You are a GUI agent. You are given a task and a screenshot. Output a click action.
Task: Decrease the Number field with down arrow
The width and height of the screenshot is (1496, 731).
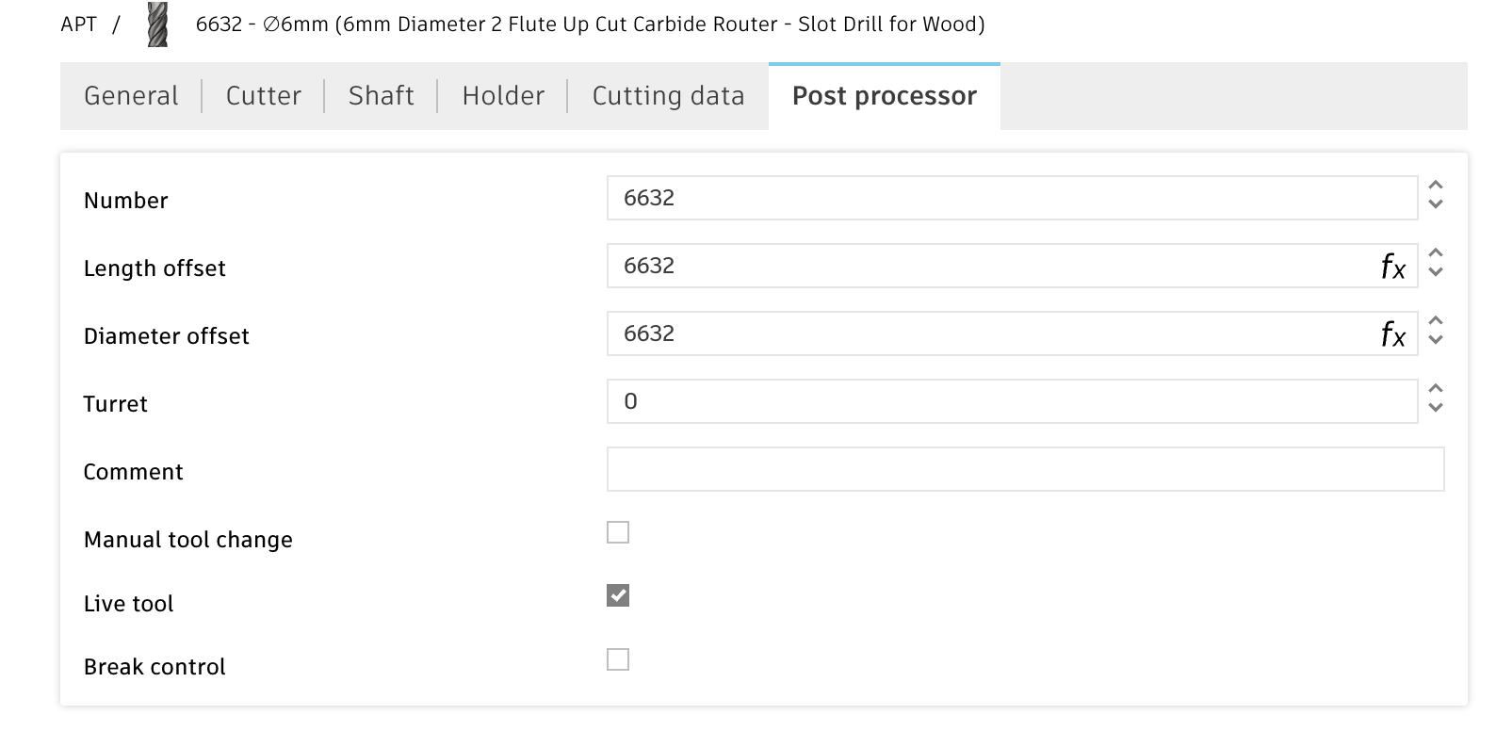tap(1436, 203)
